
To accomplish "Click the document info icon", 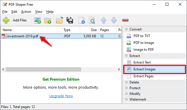I will pos(82,20).
